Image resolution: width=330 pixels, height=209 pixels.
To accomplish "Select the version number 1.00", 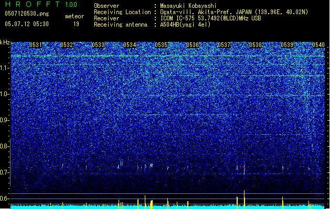I will click(71, 5).
